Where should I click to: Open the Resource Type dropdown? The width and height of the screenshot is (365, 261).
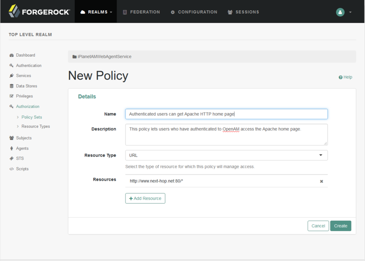(x=226, y=155)
